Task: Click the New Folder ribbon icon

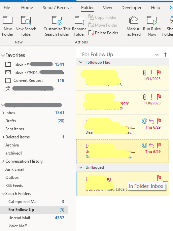Action: [x=8, y=26]
